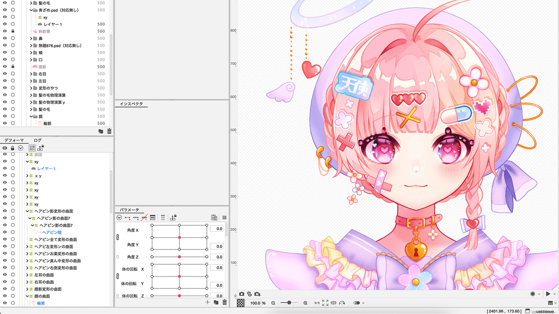Add a new parameter with plus icon
This screenshot has height=314, width=559.
(207, 302)
